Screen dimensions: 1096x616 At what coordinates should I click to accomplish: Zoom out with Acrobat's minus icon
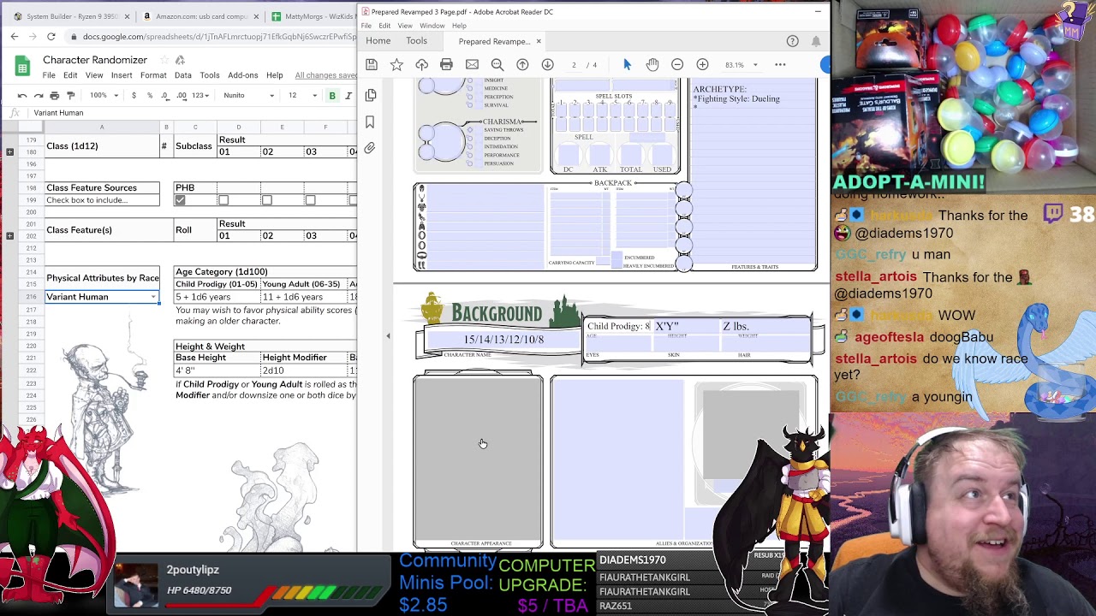pos(677,65)
